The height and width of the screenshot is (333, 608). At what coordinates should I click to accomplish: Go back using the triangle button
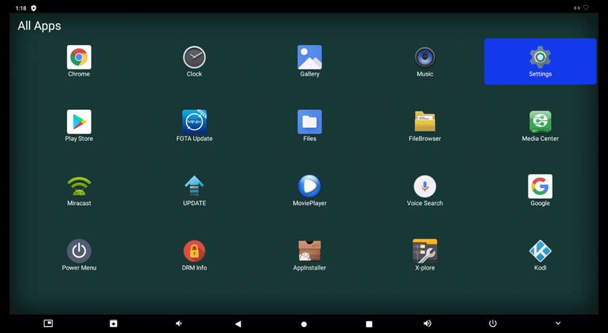coord(238,324)
